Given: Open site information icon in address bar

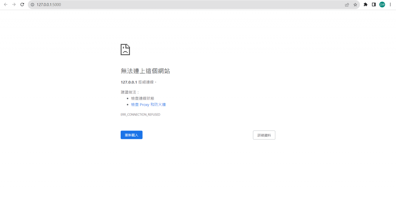Looking at the screenshot, I should [x=32, y=5].
